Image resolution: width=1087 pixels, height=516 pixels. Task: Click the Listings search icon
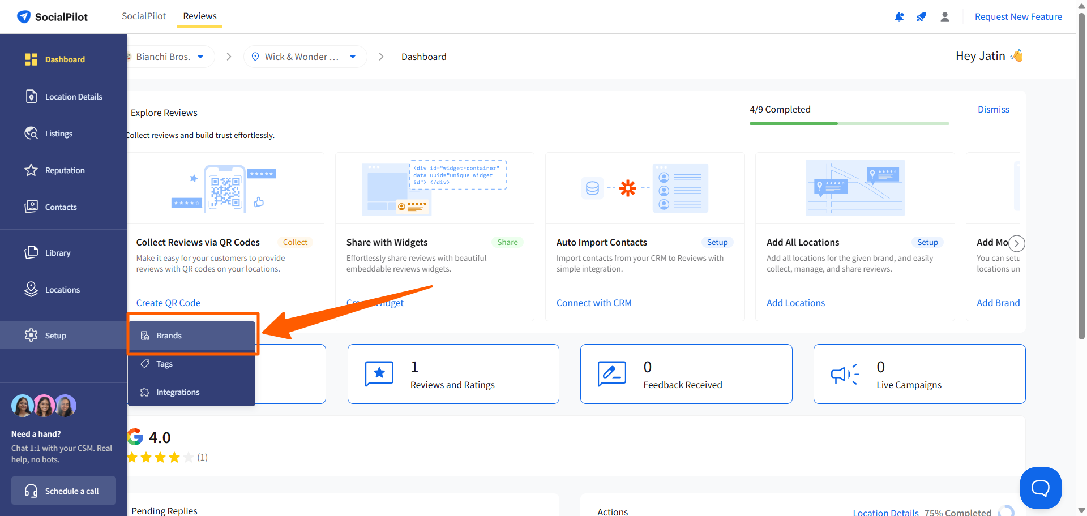(x=31, y=133)
